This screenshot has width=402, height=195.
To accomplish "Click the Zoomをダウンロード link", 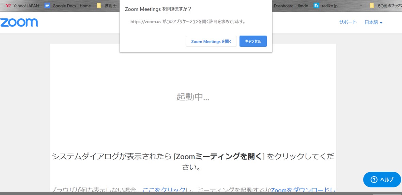I will [x=303, y=190].
